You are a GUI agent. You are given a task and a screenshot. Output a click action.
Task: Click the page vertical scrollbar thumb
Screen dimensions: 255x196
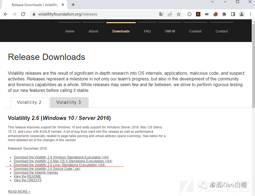[x=253, y=65]
